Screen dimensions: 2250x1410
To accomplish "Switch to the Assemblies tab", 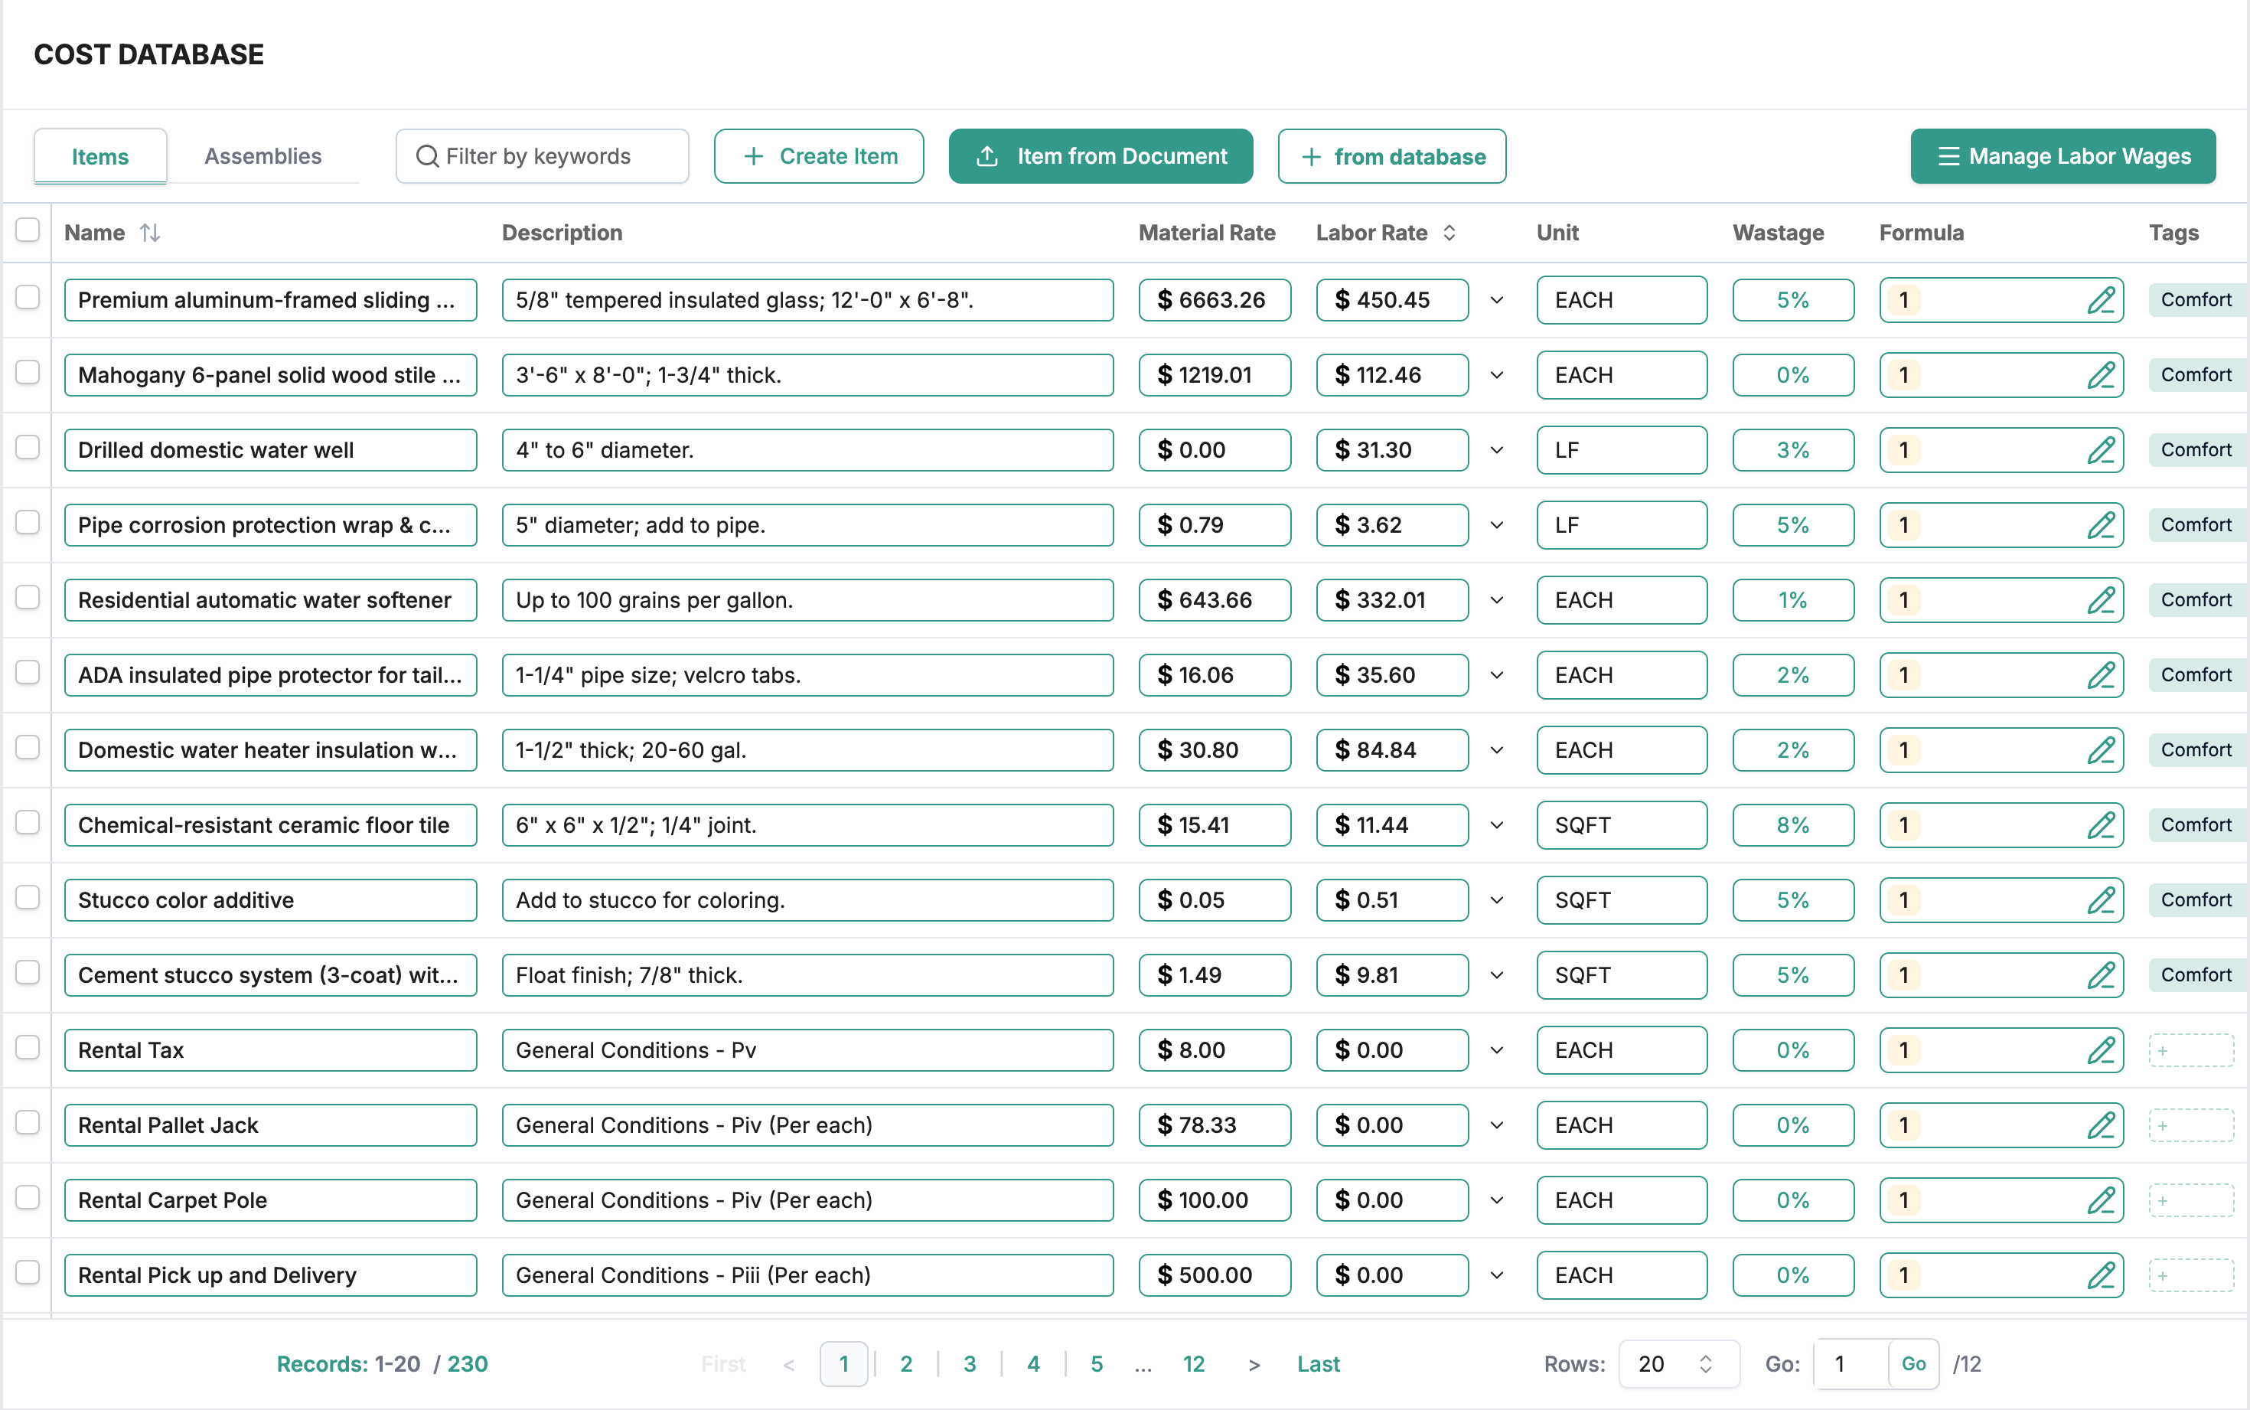I will pyautogui.click(x=262, y=157).
